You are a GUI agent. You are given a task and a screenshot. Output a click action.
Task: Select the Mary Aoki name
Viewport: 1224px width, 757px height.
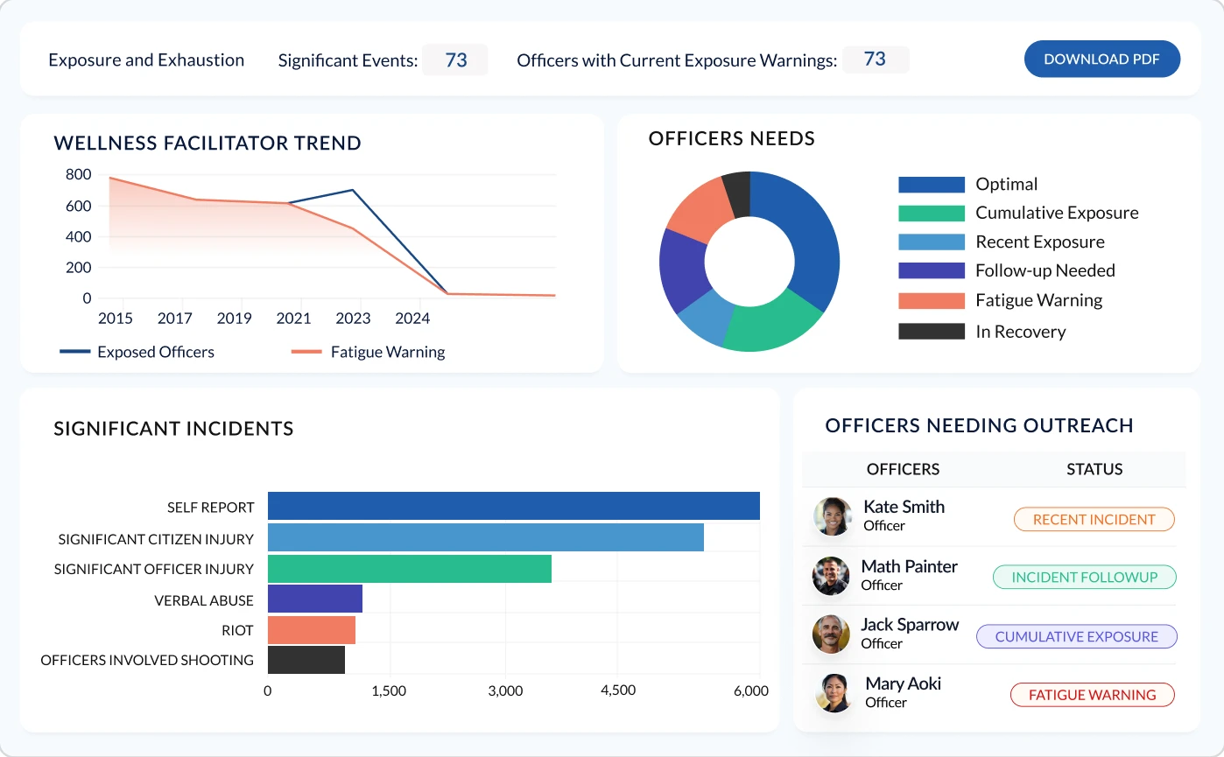903,683
